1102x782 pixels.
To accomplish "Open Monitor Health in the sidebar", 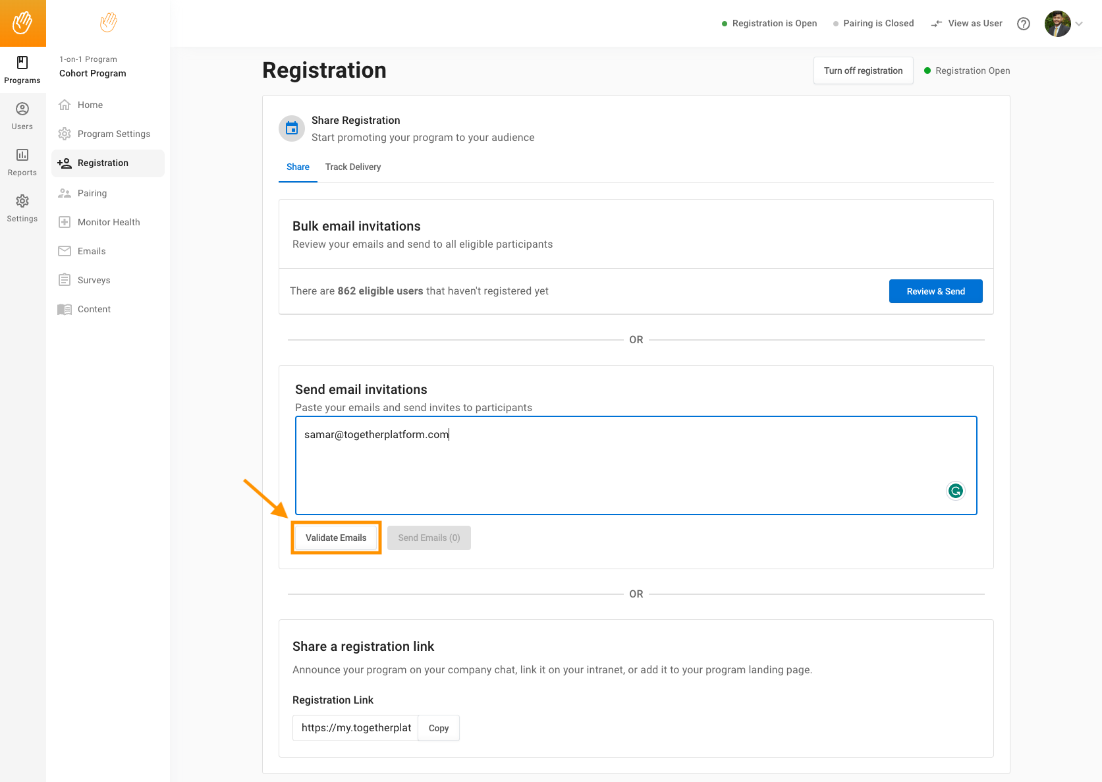I will click(108, 222).
